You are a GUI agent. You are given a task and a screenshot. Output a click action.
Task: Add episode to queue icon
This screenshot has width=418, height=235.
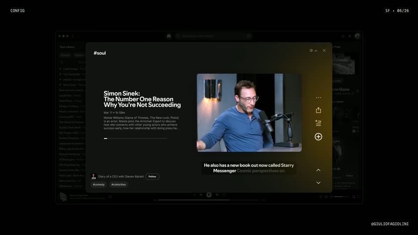[x=318, y=123]
